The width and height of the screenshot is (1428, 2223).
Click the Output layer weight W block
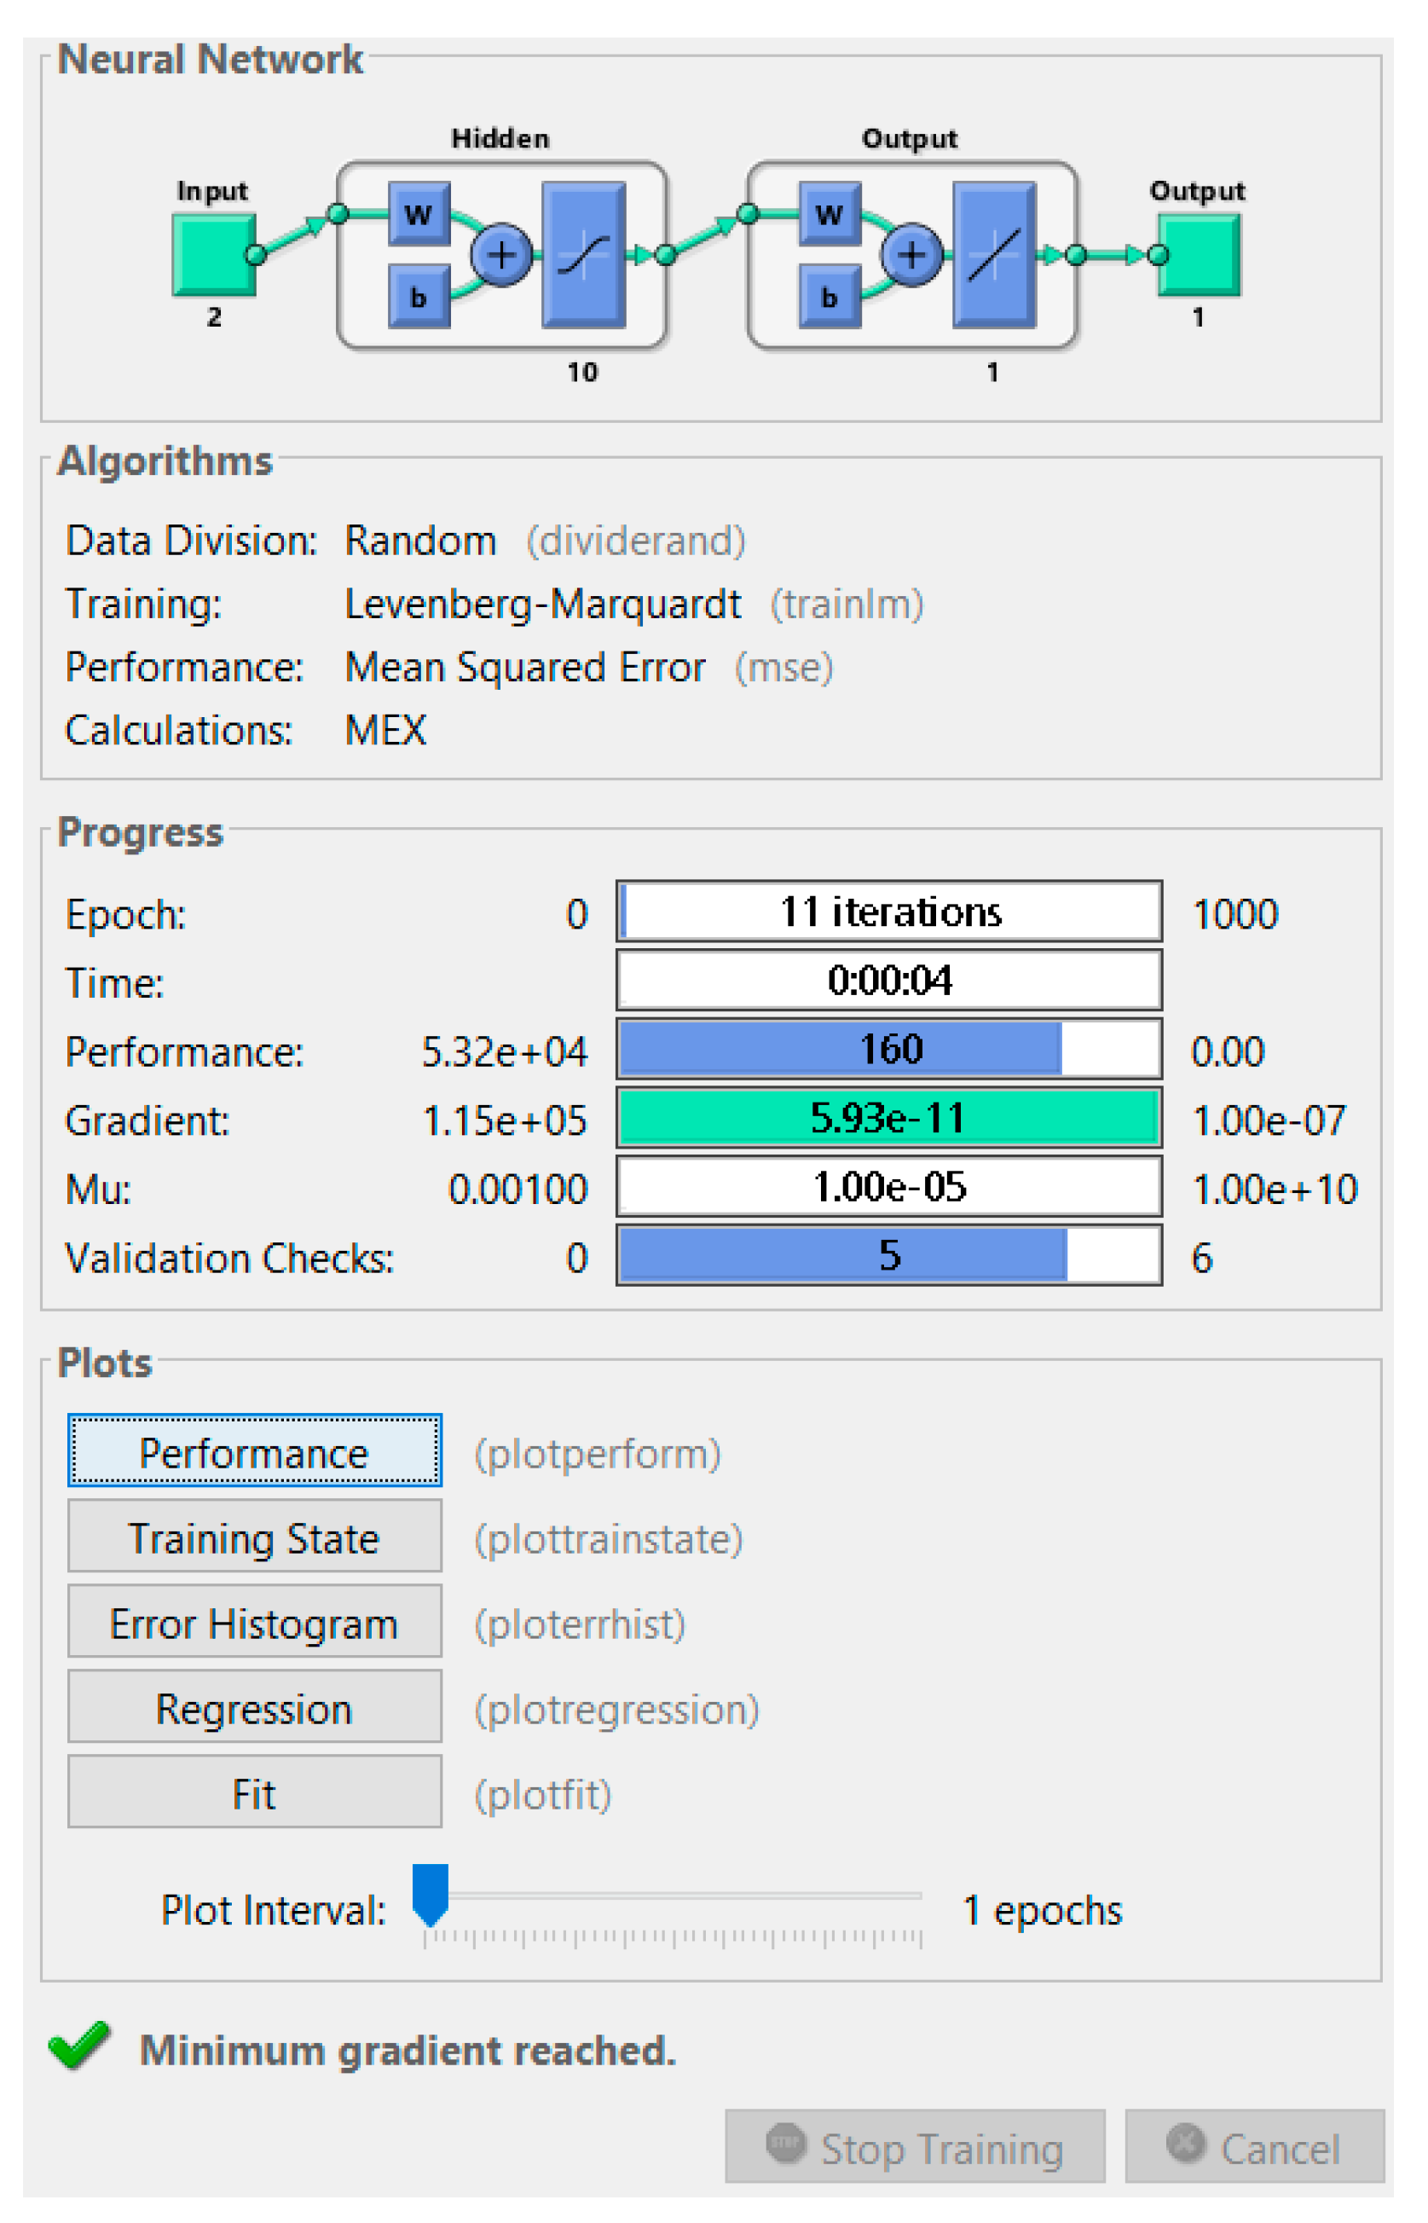pyautogui.click(x=829, y=214)
